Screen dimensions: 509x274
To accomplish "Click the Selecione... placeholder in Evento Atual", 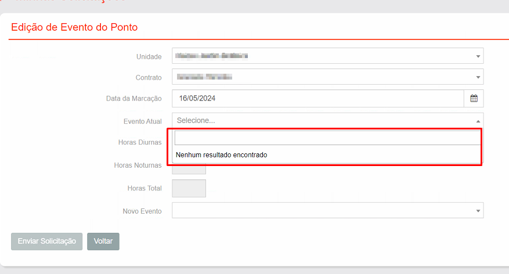I will click(x=196, y=121).
